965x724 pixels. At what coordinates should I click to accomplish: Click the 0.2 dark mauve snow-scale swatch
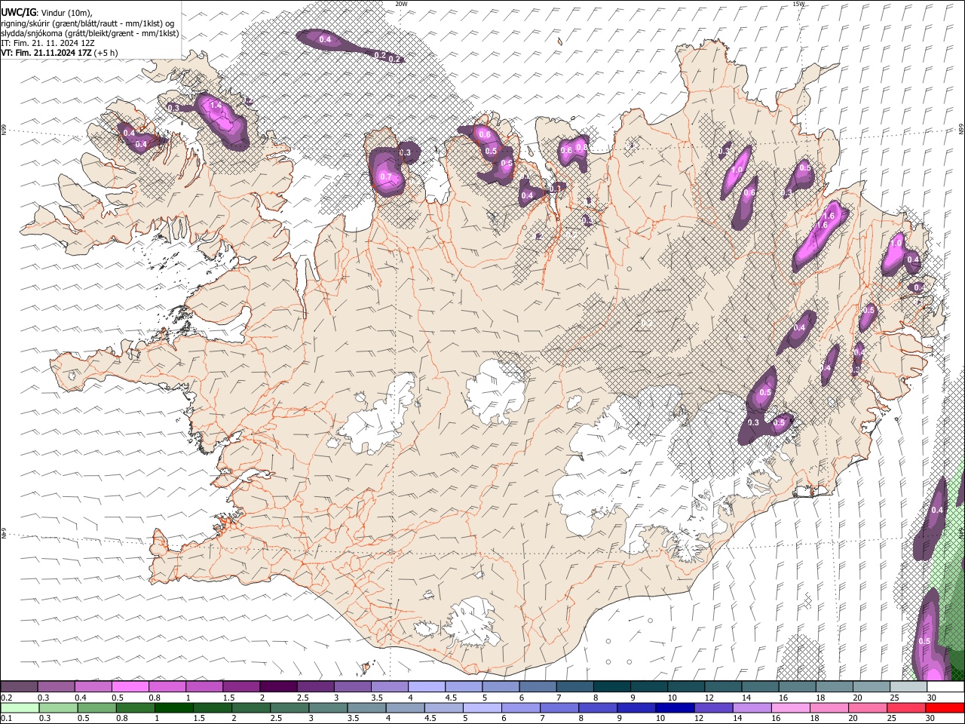pos(19,687)
